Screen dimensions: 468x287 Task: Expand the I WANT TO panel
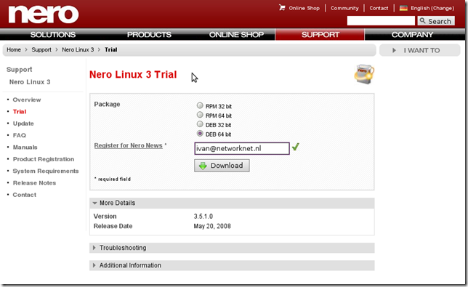click(x=419, y=50)
